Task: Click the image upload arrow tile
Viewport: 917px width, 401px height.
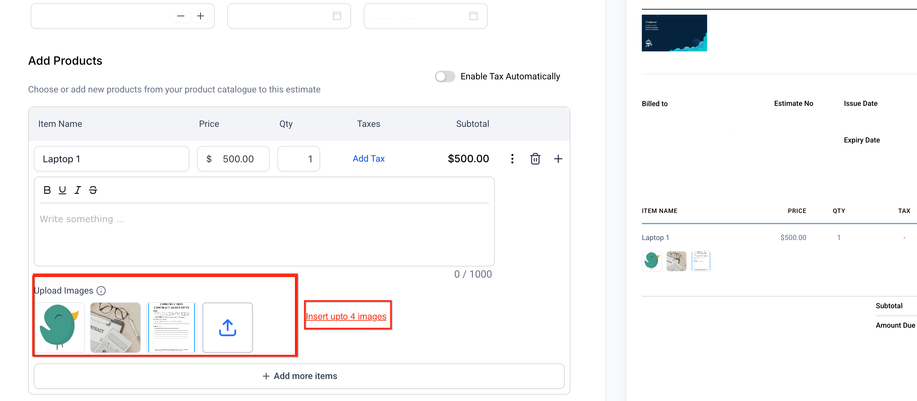Action: [x=227, y=327]
